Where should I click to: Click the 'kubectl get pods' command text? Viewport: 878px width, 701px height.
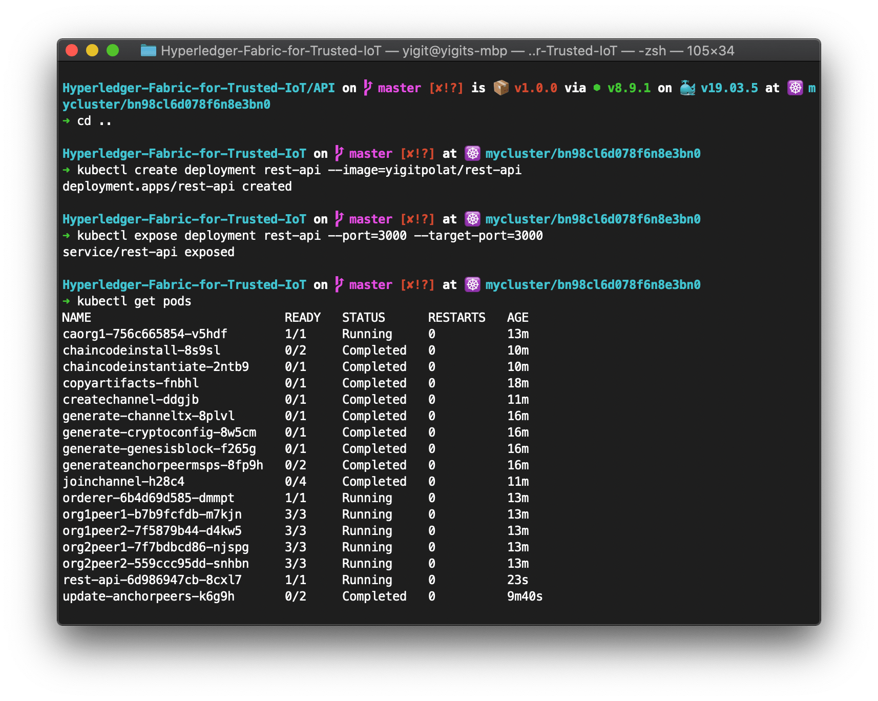point(134,301)
